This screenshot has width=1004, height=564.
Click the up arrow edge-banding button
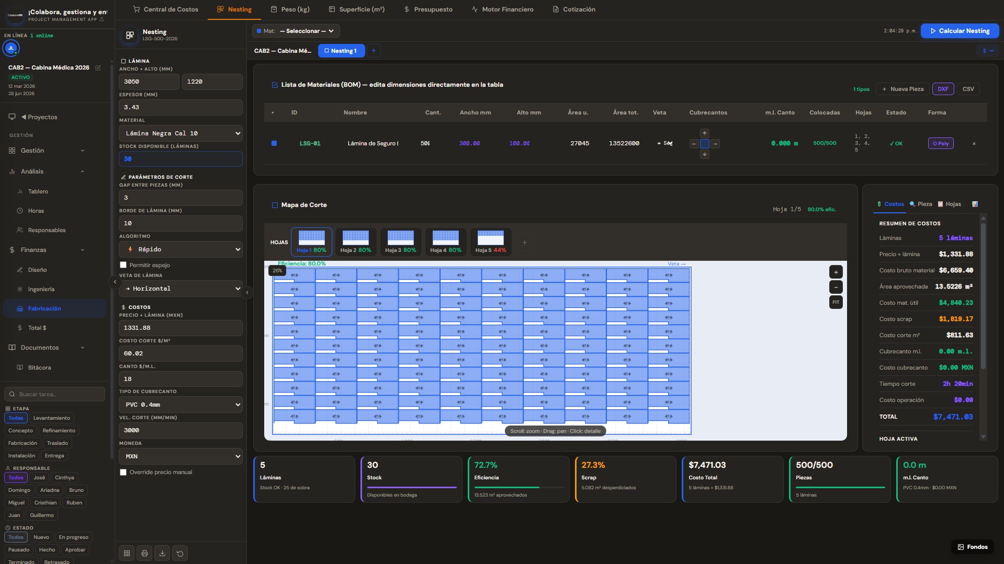tap(705, 133)
